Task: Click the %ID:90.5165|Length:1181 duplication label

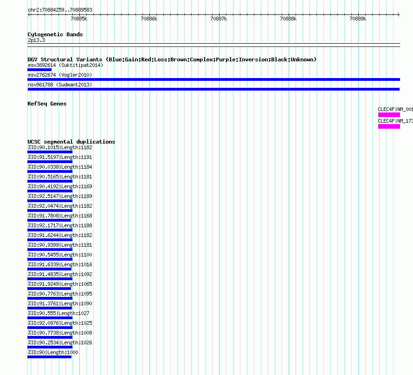Action: coord(60,177)
